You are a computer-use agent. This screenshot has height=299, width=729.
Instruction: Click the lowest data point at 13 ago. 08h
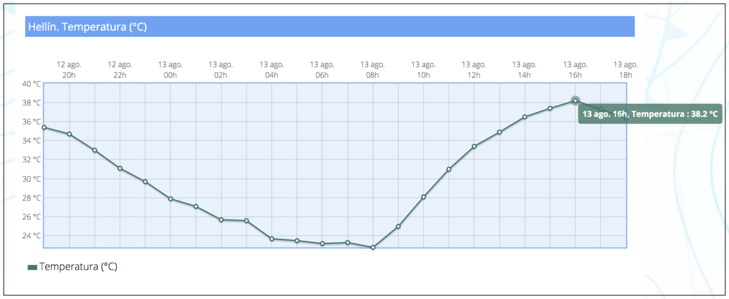point(373,247)
